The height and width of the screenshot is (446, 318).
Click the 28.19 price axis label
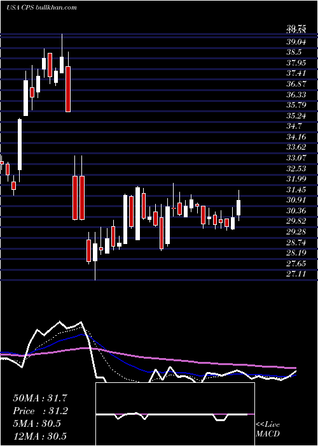pos(296,253)
